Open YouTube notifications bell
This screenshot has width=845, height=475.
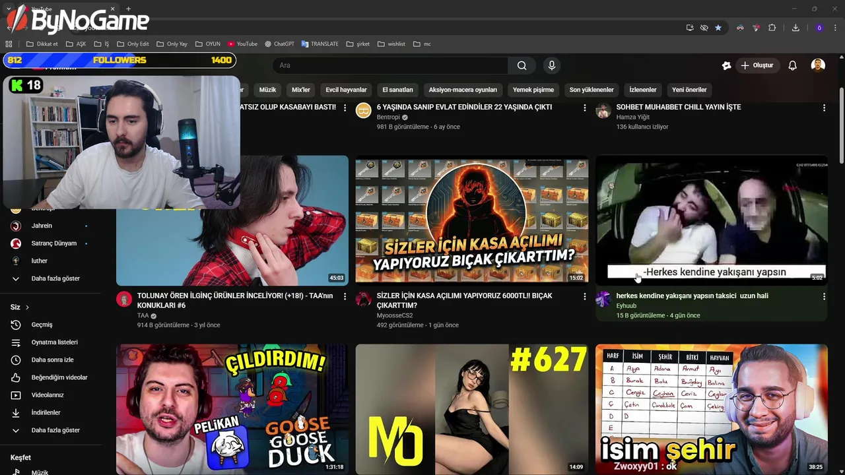click(x=793, y=65)
